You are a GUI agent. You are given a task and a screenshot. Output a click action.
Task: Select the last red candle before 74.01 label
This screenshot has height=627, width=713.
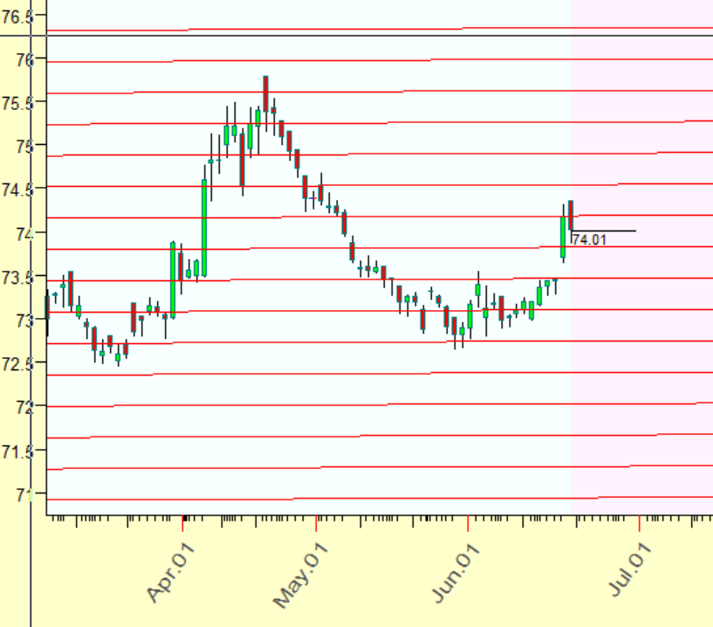(571, 215)
